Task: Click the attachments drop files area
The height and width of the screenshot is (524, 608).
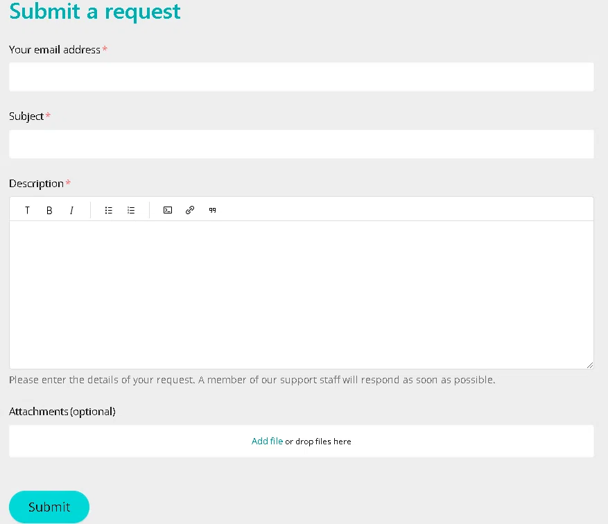Action: [x=302, y=441]
